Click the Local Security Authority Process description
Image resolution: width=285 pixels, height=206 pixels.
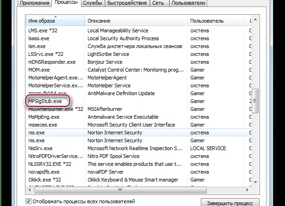tap(123, 38)
